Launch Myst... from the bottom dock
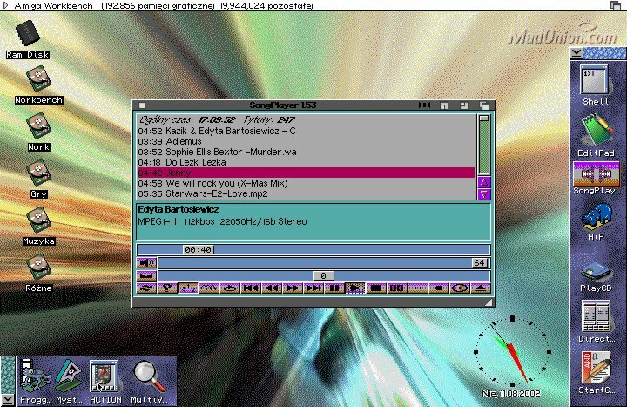Viewport: 627px width, 407px height. point(69,381)
